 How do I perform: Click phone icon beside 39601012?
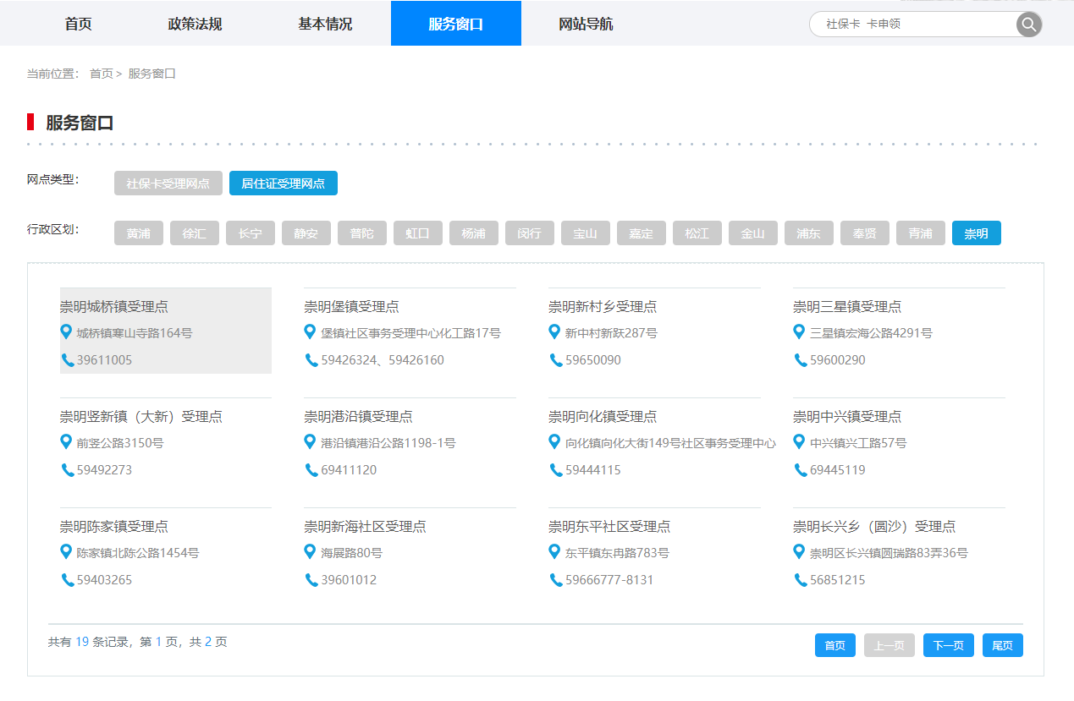(x=311, y=580)
